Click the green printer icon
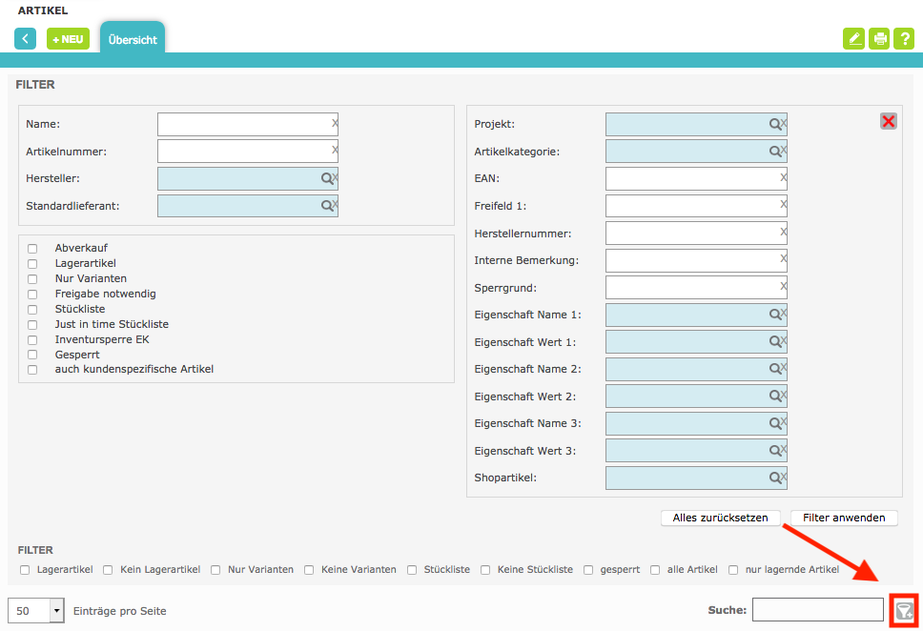The image size is (923, 631). (x=879, y=39)
